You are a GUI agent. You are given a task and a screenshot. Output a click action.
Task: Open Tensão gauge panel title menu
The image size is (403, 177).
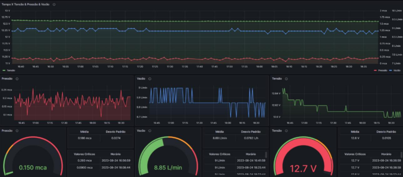277,130
